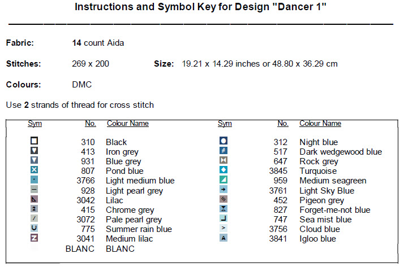Image resolution: width=404 pixels, height=267 pixels.
Task: Click the Medium lilac Z symbol
Action: (x=35, y=238)
